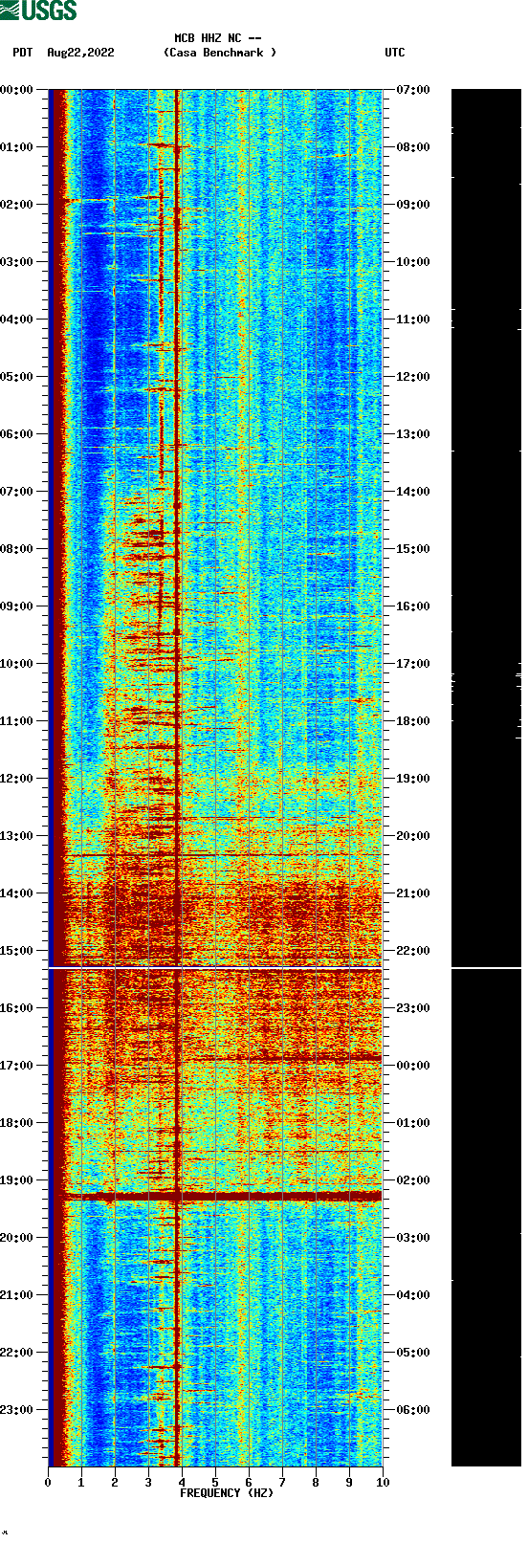Screen dimensions: 528x1543
Task: Click the 10:00 PDT time label
Action: [x=17, y=664]
